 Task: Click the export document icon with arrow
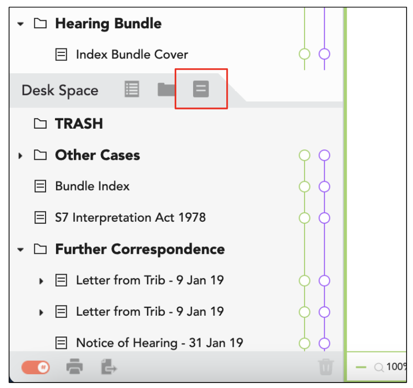(x=109, y=367)
